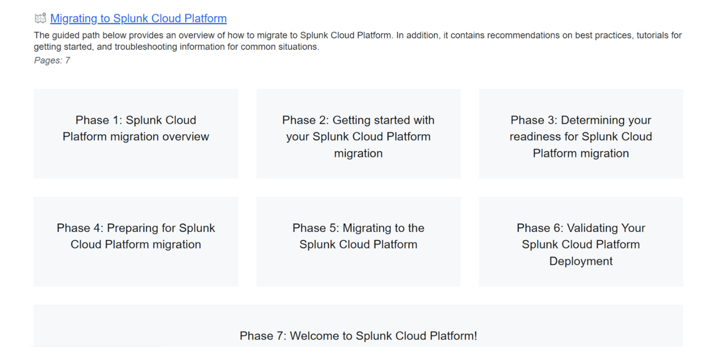Click 'Cloud Platform migration' line in Phase 4 card

tap(136, 244)
